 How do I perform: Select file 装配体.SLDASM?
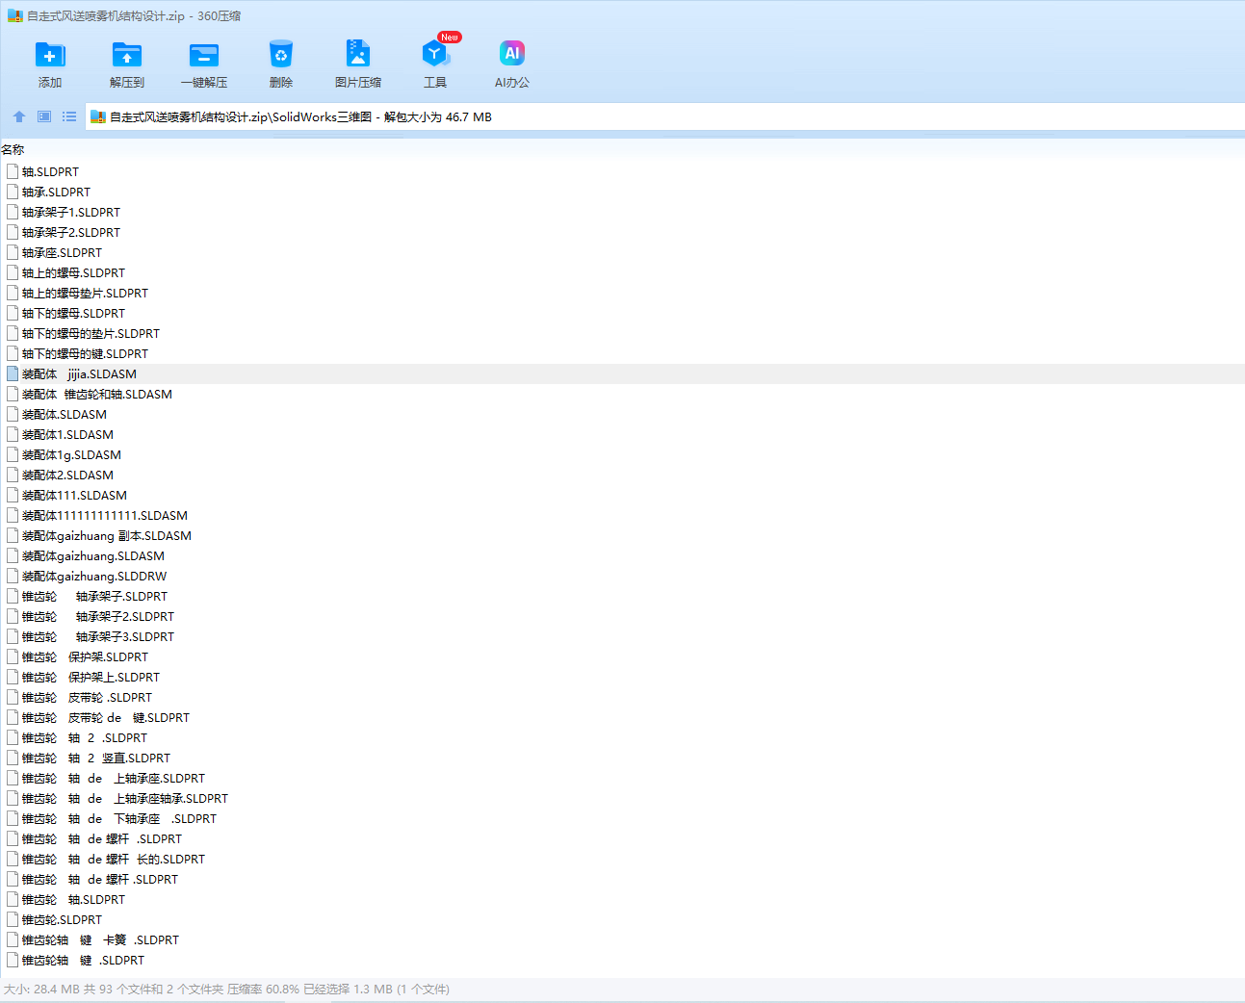[65, 414]
